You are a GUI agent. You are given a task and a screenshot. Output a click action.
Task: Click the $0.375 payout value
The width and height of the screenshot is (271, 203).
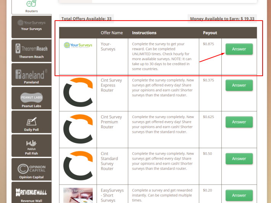208,80
